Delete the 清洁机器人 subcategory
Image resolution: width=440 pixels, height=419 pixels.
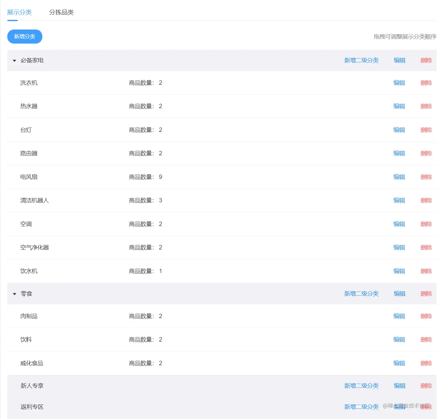[x=426, y=200]
